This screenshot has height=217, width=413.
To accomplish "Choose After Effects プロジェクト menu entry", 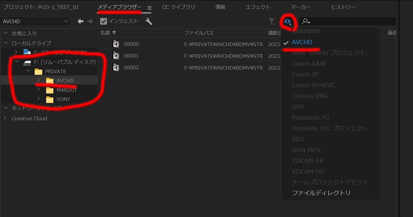I will point(329,53).
